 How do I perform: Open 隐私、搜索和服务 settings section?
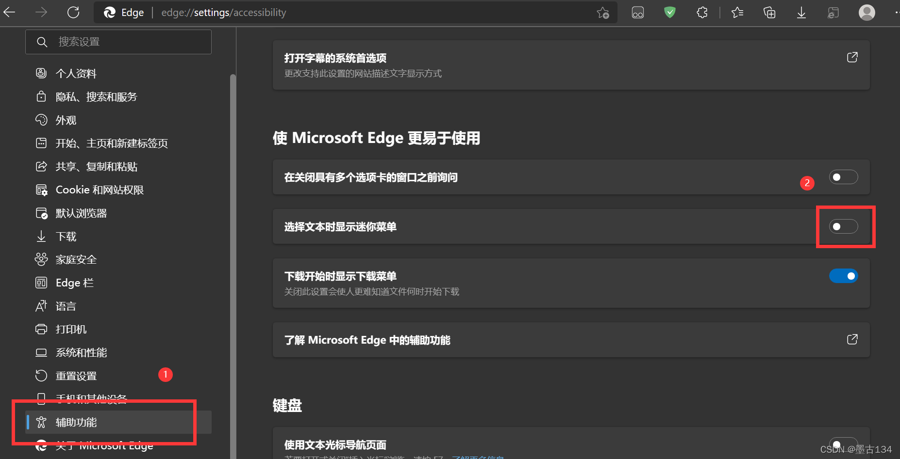[119, 96]
